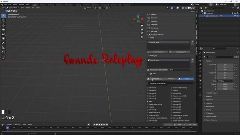Switch perspective/orthographic grid icon
This screenshot has width=240, height=135.
click(142, 37)
